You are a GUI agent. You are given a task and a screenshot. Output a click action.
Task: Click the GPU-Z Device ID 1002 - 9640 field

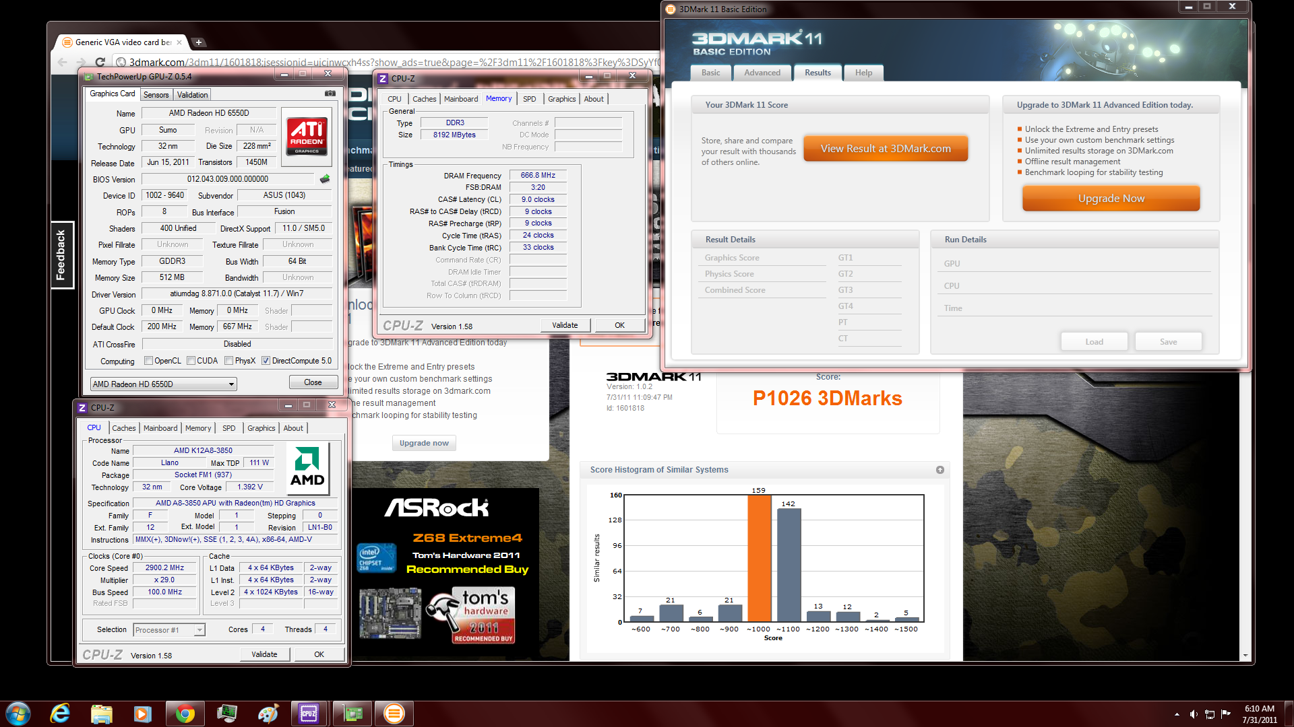coord(164,195)
